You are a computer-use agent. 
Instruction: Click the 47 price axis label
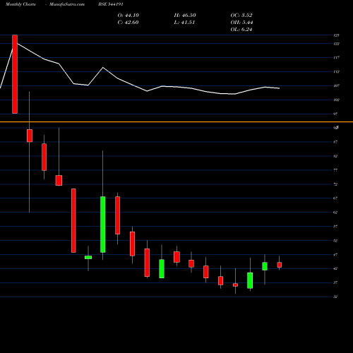click(x=335, y=255)
